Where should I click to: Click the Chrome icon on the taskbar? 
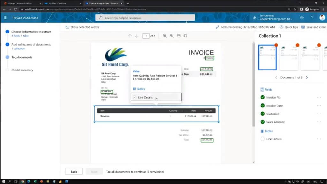[x=22, y=181]
